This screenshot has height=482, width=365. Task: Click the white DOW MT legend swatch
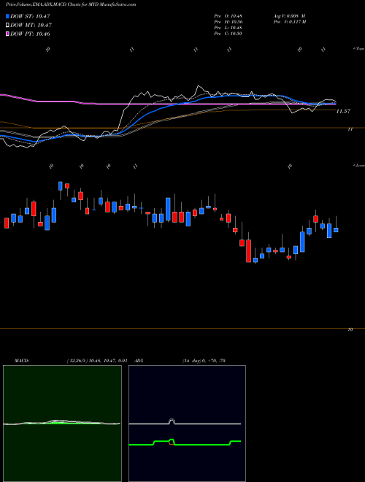pyautogui.click(x=7, y=26)
